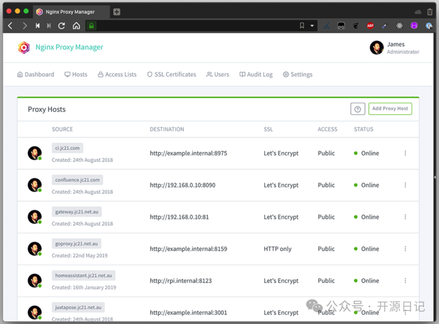Viewport: 439px width, 324px height.
Task: Go to the Audit Log tab
Action: click(x=256, y=74)
